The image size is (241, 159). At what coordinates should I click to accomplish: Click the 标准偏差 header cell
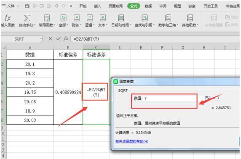click(x=68, y=55)
